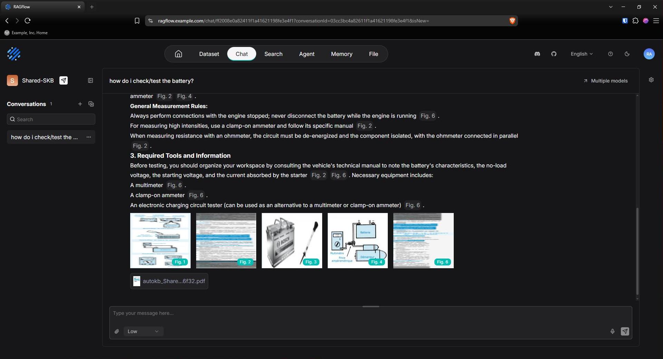Click the batch select conversations icon
The image size is (663, 359).
click(91, 104)
